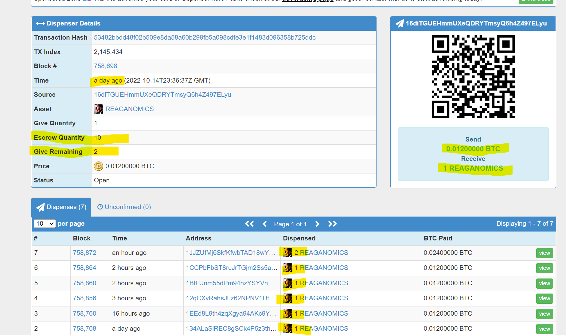
Task: Click the asset thumbnail in dispense row 7
Action: (x=288, y=253)
